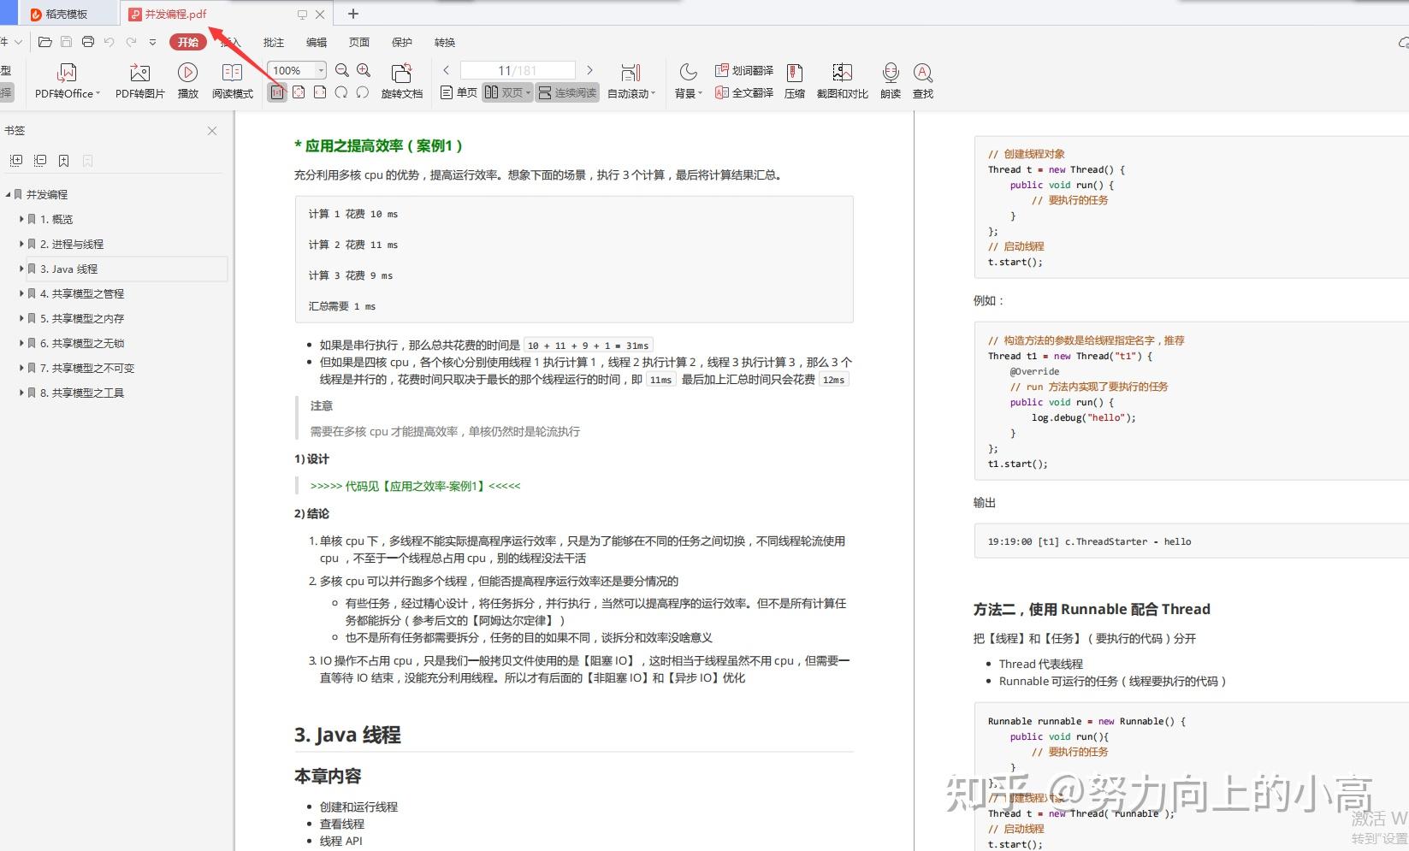The image size is (1409, 851).
Task: Open the quick access toolbar customize arrow
Action: click(152, 42)
